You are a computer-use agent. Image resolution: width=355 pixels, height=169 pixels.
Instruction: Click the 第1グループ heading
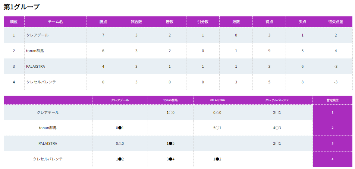[x=22, y=7]
